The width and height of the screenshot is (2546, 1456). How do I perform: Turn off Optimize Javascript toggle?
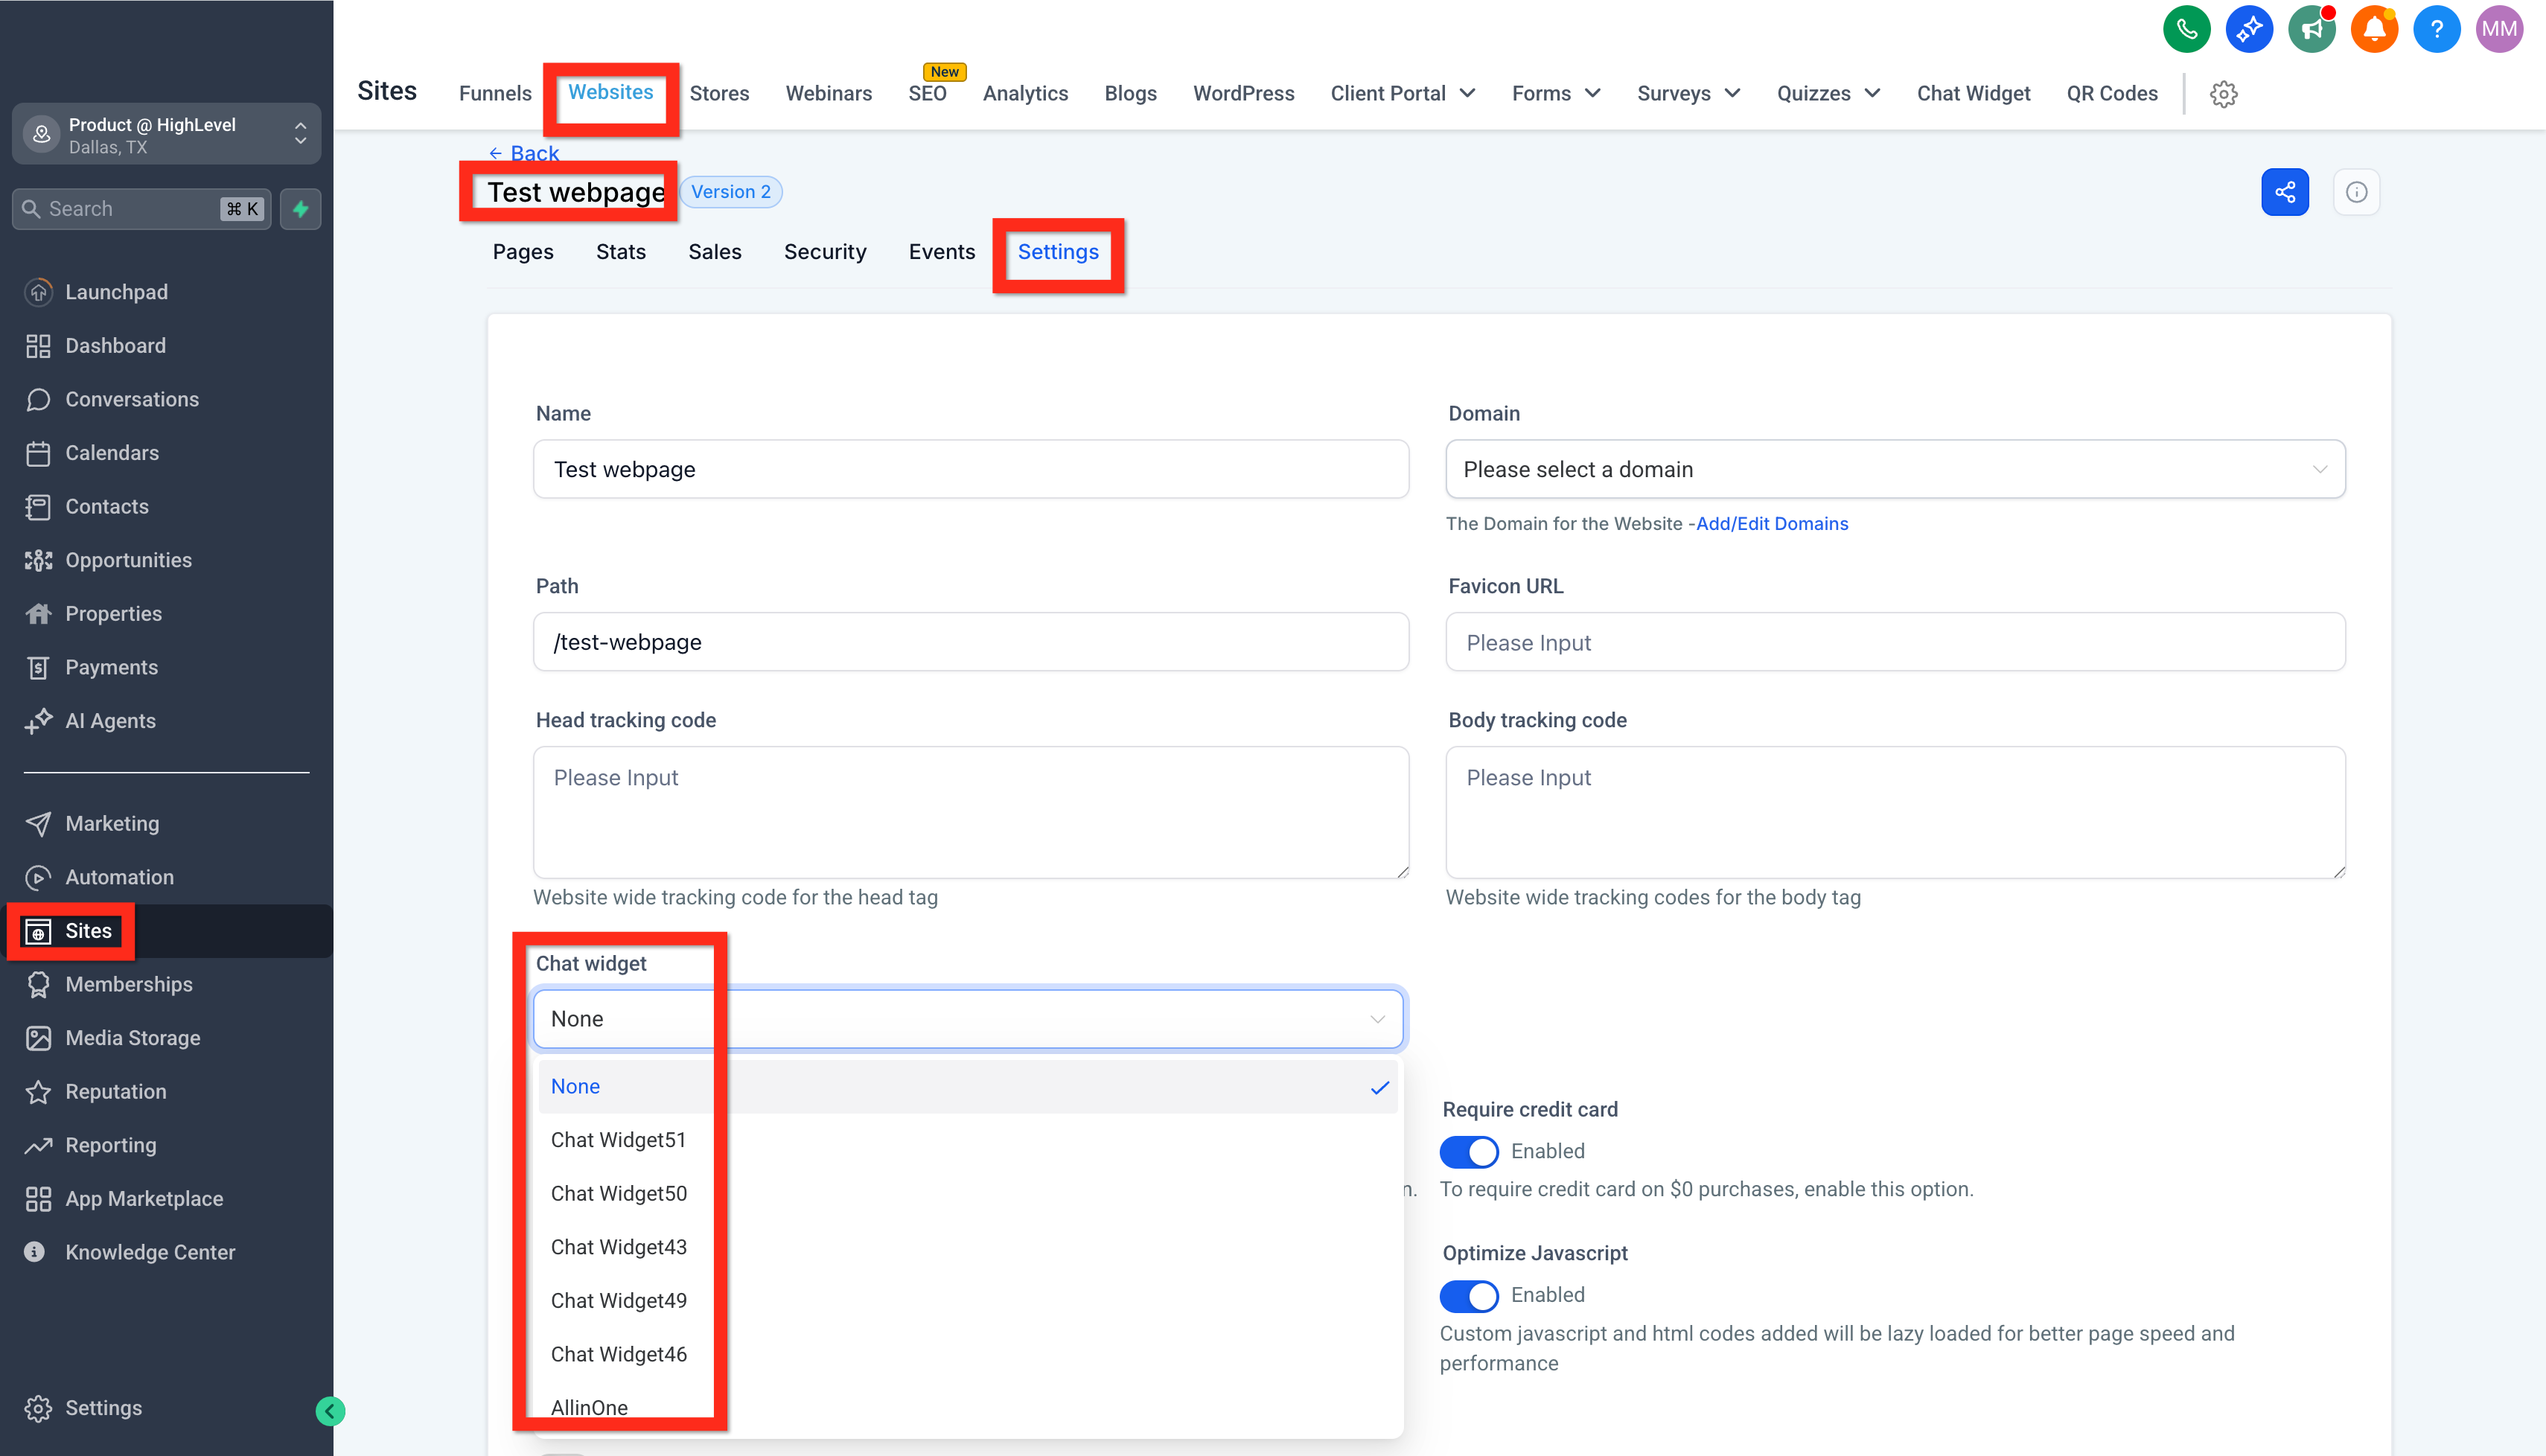[x=1468, y=1296]
